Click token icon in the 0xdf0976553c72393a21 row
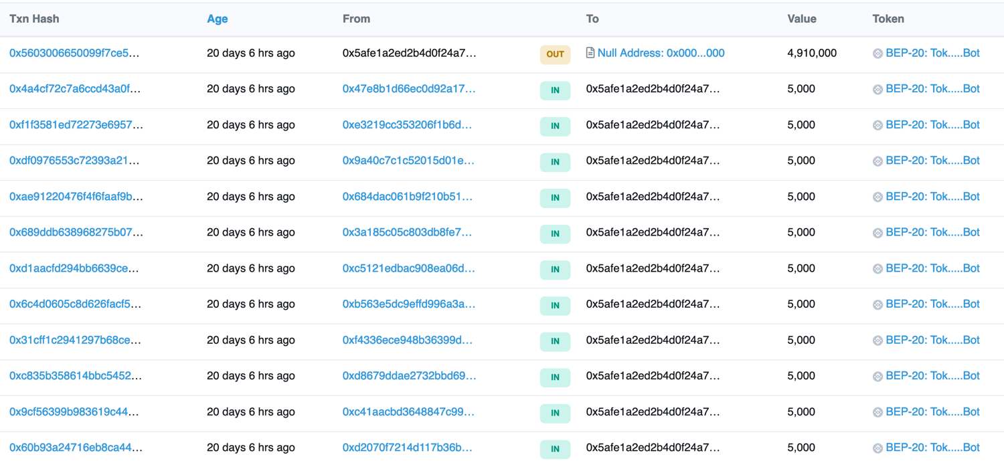Image resolution: width=1004 pixels, height=467 pixels. [x=877, y=161]
